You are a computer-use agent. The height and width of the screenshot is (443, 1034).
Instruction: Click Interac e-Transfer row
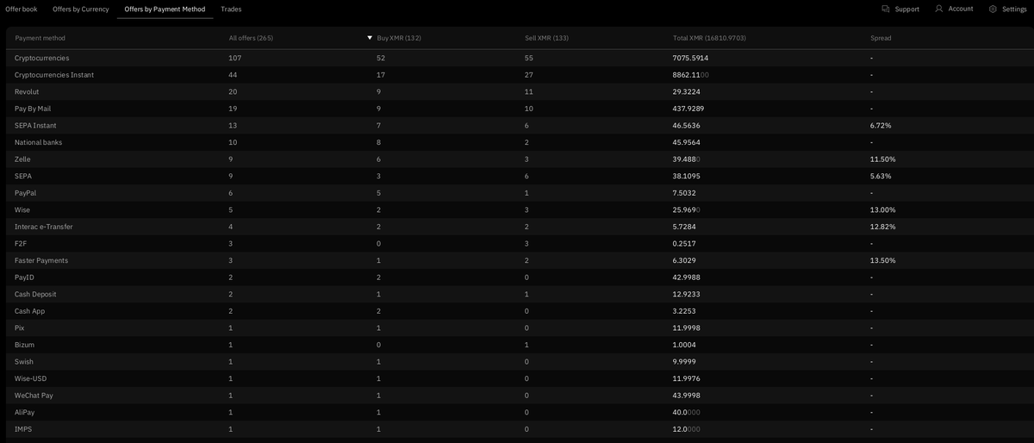(520, 227)
